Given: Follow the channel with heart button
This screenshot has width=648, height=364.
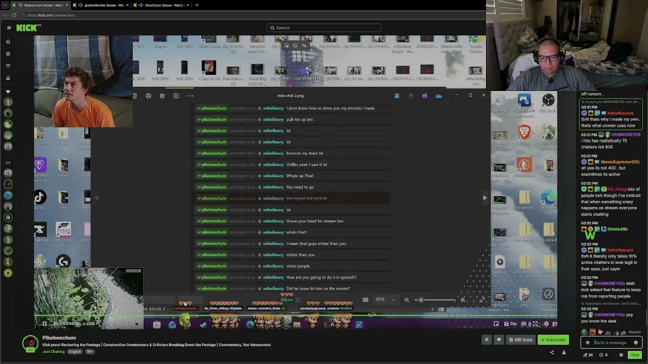Looking at the screenshot, I should pos(499,340).
